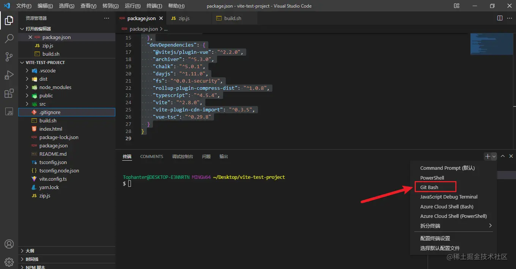Open the 帮助(H) menu
This screenshot has width=516, height=269.
[x=176, y=6]
